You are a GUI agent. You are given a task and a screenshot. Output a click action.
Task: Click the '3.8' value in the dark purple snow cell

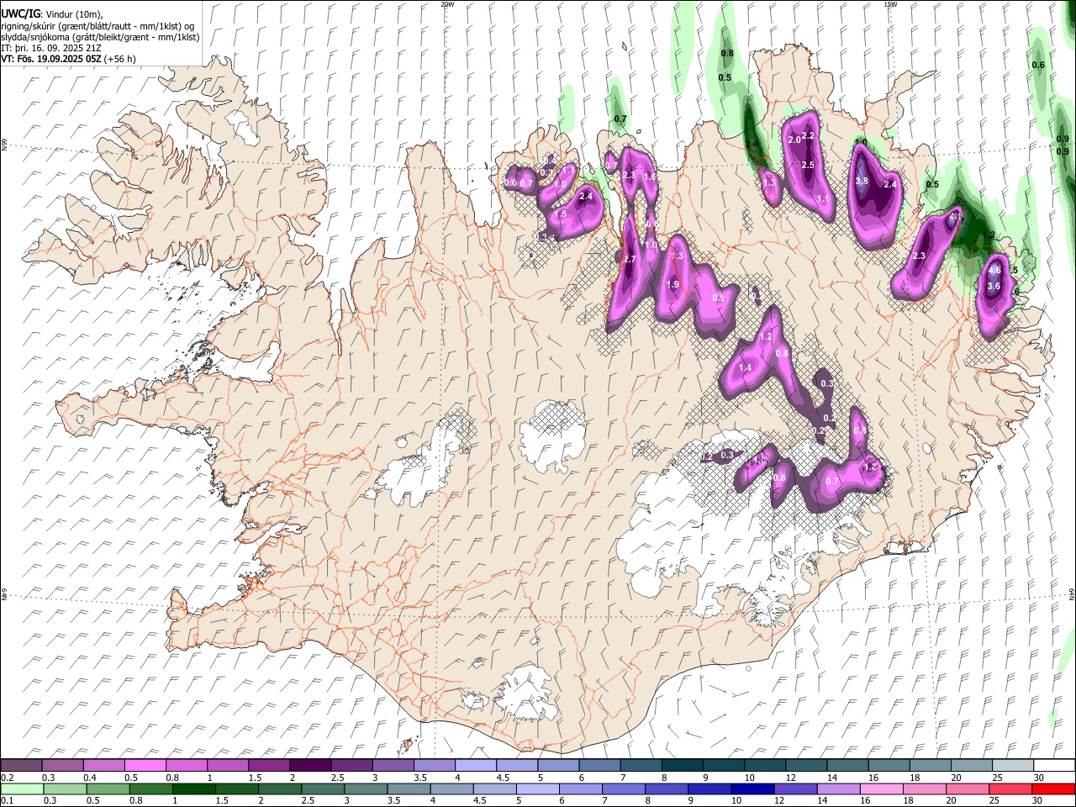[x=862, y=181]
